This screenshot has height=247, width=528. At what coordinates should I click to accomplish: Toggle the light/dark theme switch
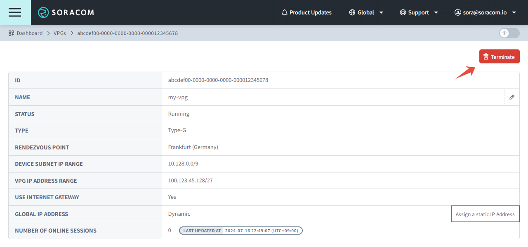click(509, 33)
